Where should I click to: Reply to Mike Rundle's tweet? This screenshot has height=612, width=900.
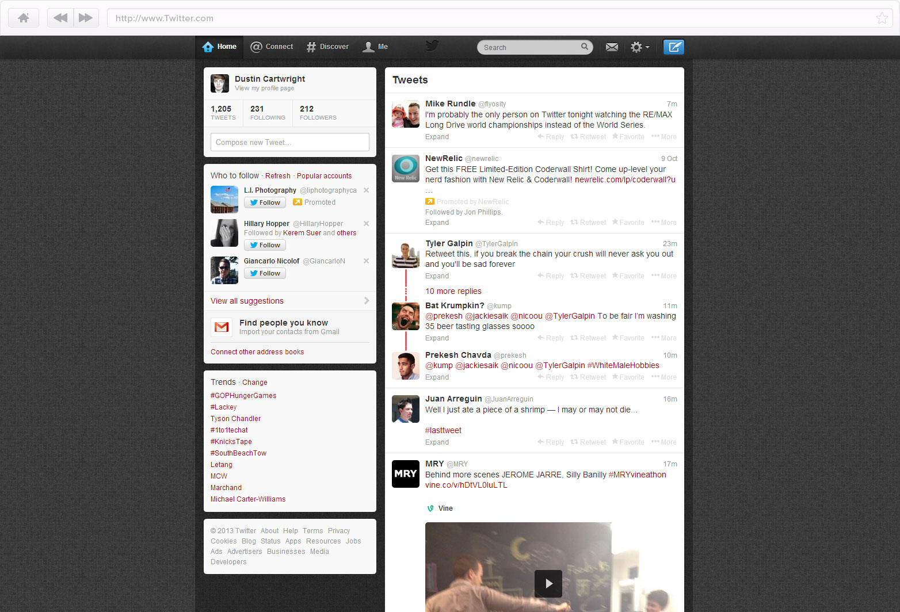click(551, 137)
